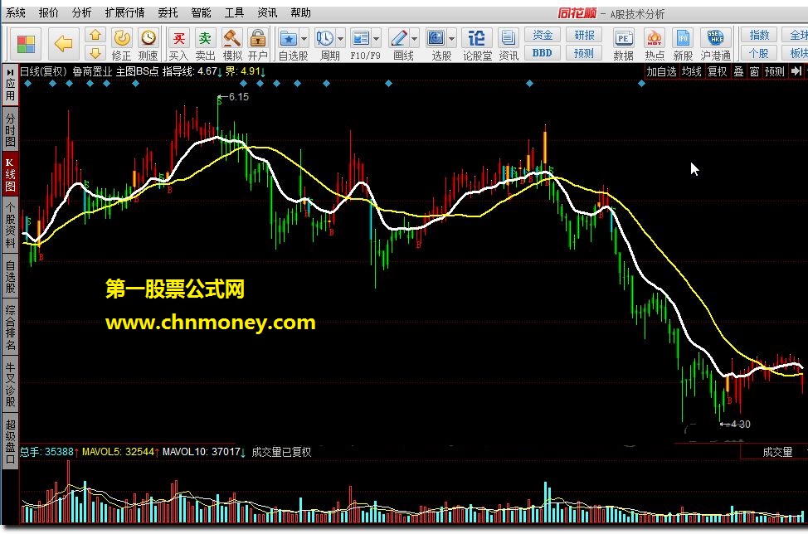Click the yellow up arrow button

95,35
